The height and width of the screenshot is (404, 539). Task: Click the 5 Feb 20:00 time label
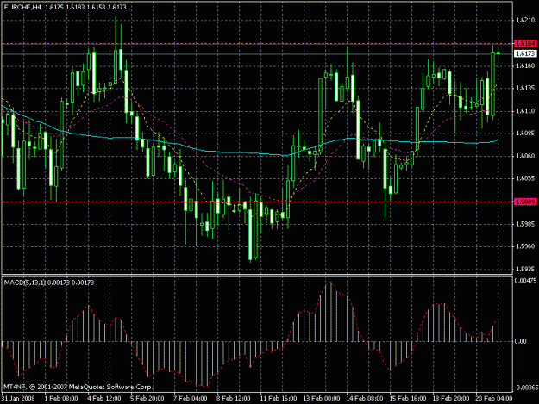pyautogui.click(x=147, y=398)
